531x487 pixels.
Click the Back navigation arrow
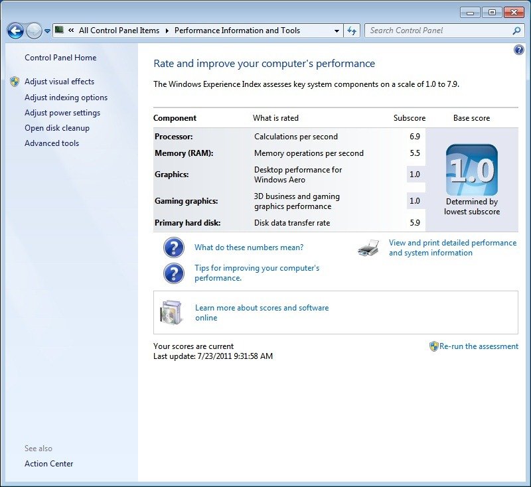click(x=15, y=31)
